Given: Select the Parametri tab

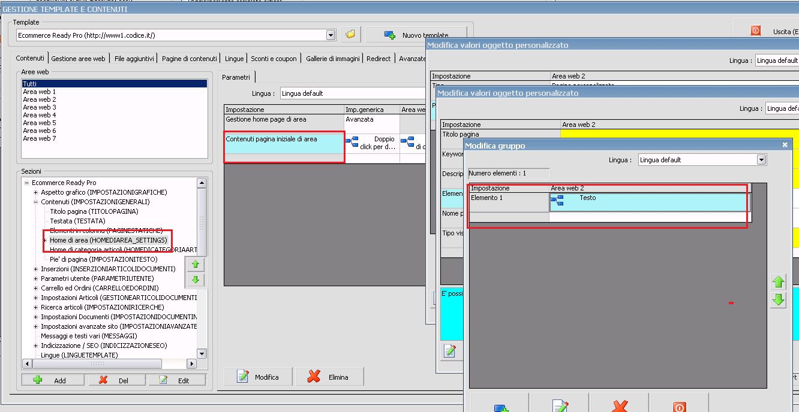Looking at the screenshot, I should (236, 77).
